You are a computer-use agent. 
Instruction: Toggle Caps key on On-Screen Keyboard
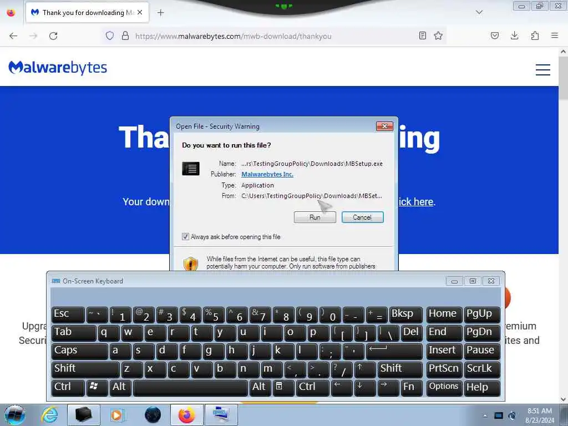pyautogui.click(x=80, y=351)
